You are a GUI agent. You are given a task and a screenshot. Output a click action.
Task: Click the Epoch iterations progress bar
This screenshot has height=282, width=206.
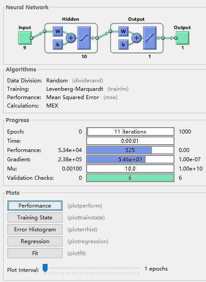click(130, 131)
